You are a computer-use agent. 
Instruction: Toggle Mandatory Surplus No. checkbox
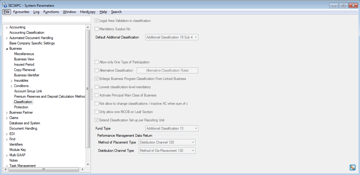[97, 29]
